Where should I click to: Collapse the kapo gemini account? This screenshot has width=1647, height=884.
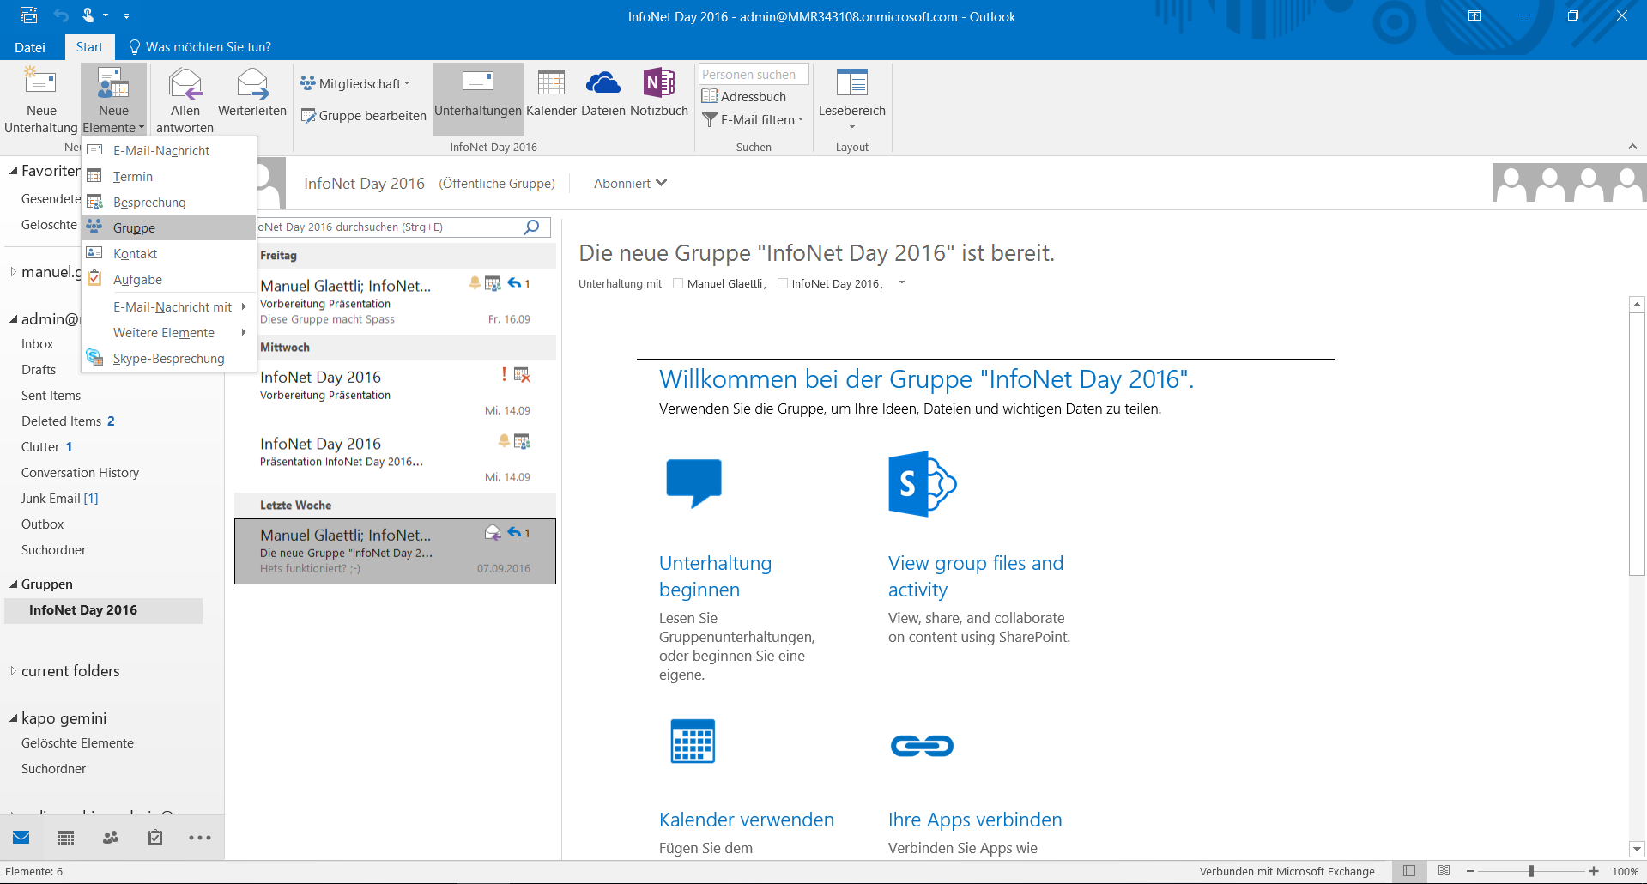click(x=14, y=718)
